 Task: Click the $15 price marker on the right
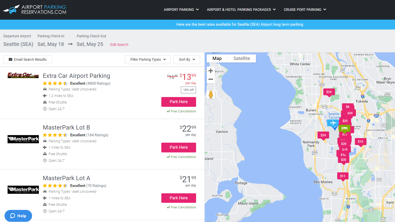[360, 142]
